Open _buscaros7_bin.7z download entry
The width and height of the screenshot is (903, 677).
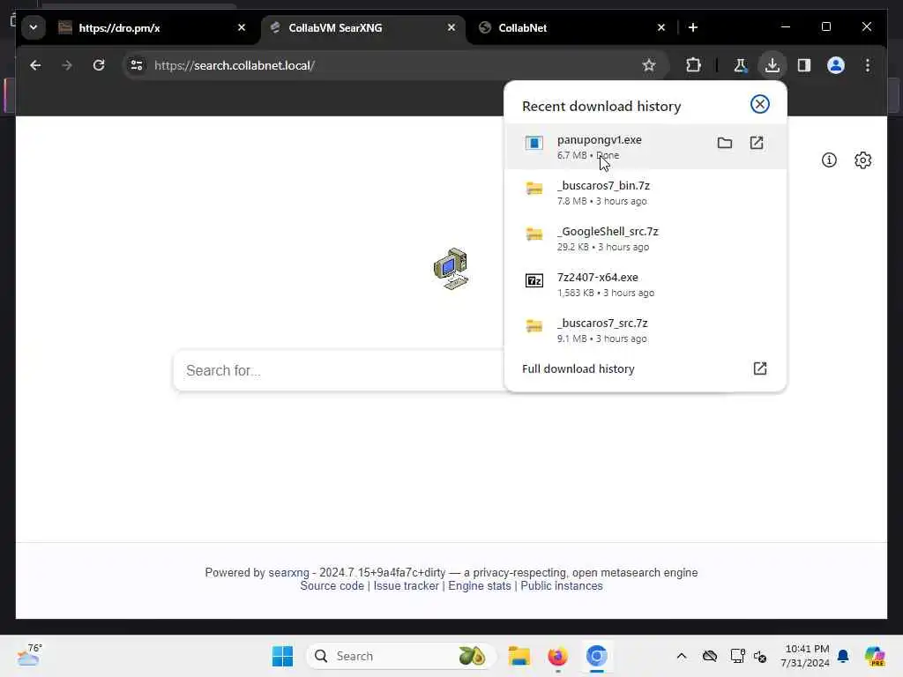point(645,193)
